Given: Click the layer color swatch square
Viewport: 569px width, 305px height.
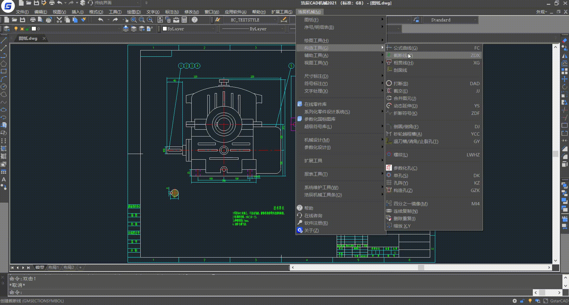Looking at the screenshot, I should click(x=34, y=29).
